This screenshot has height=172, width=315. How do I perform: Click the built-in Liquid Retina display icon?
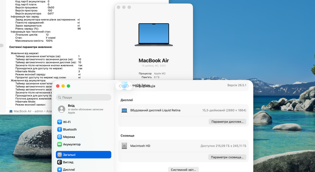pos(124,110)
